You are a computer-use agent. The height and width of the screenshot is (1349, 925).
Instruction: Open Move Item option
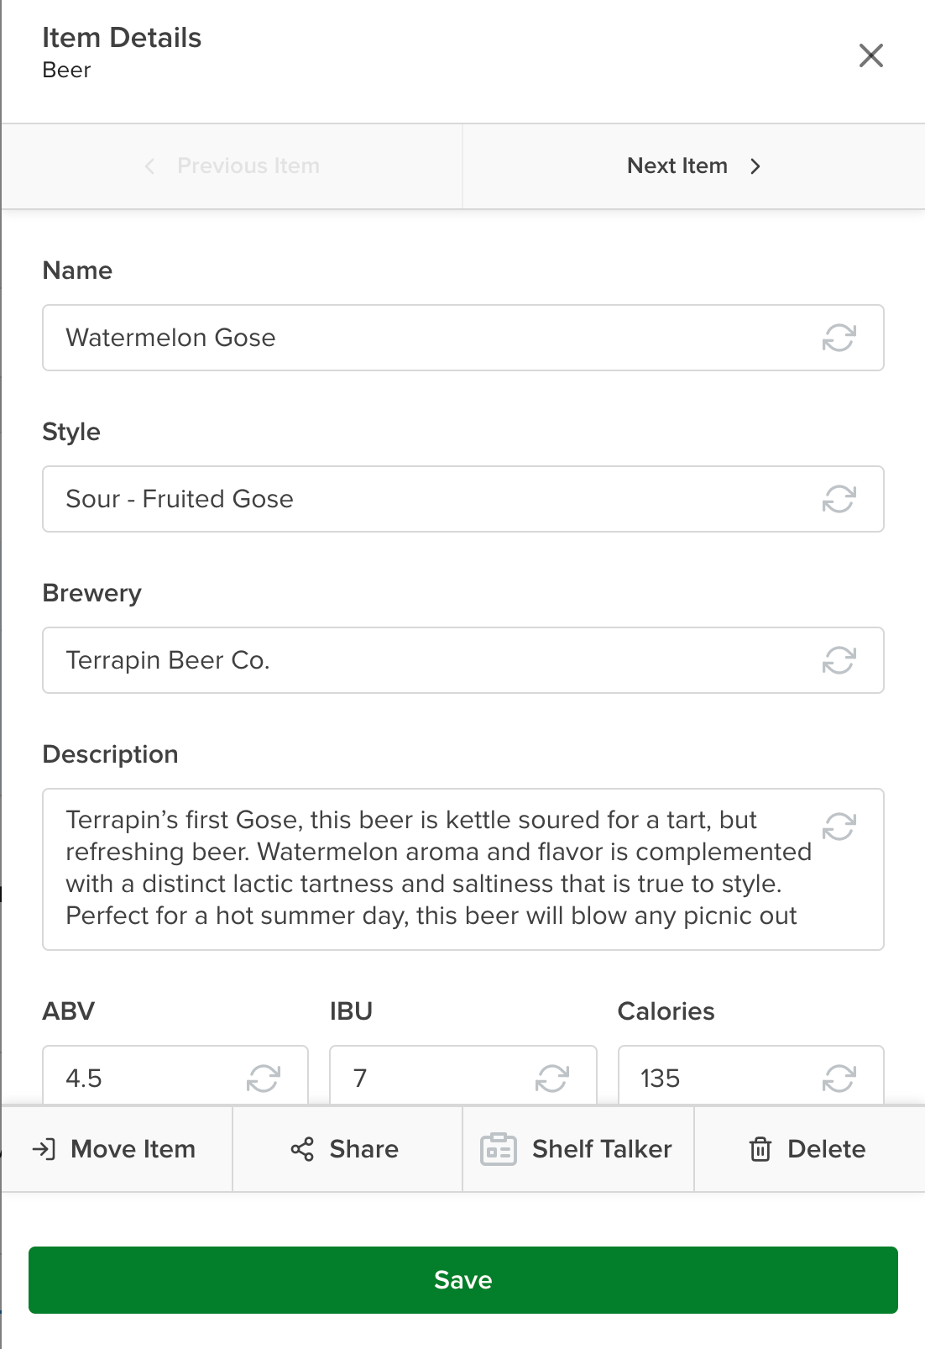coord(117,1149)
